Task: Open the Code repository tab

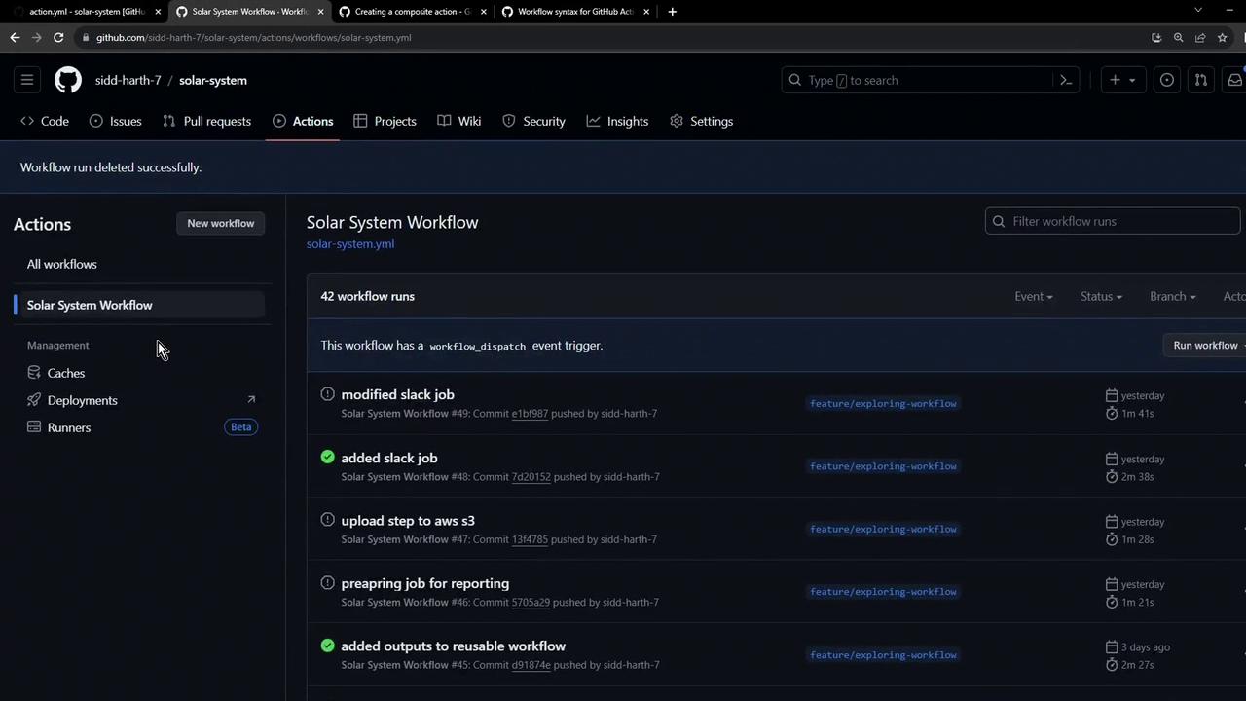Action: [x=45, y=121]
